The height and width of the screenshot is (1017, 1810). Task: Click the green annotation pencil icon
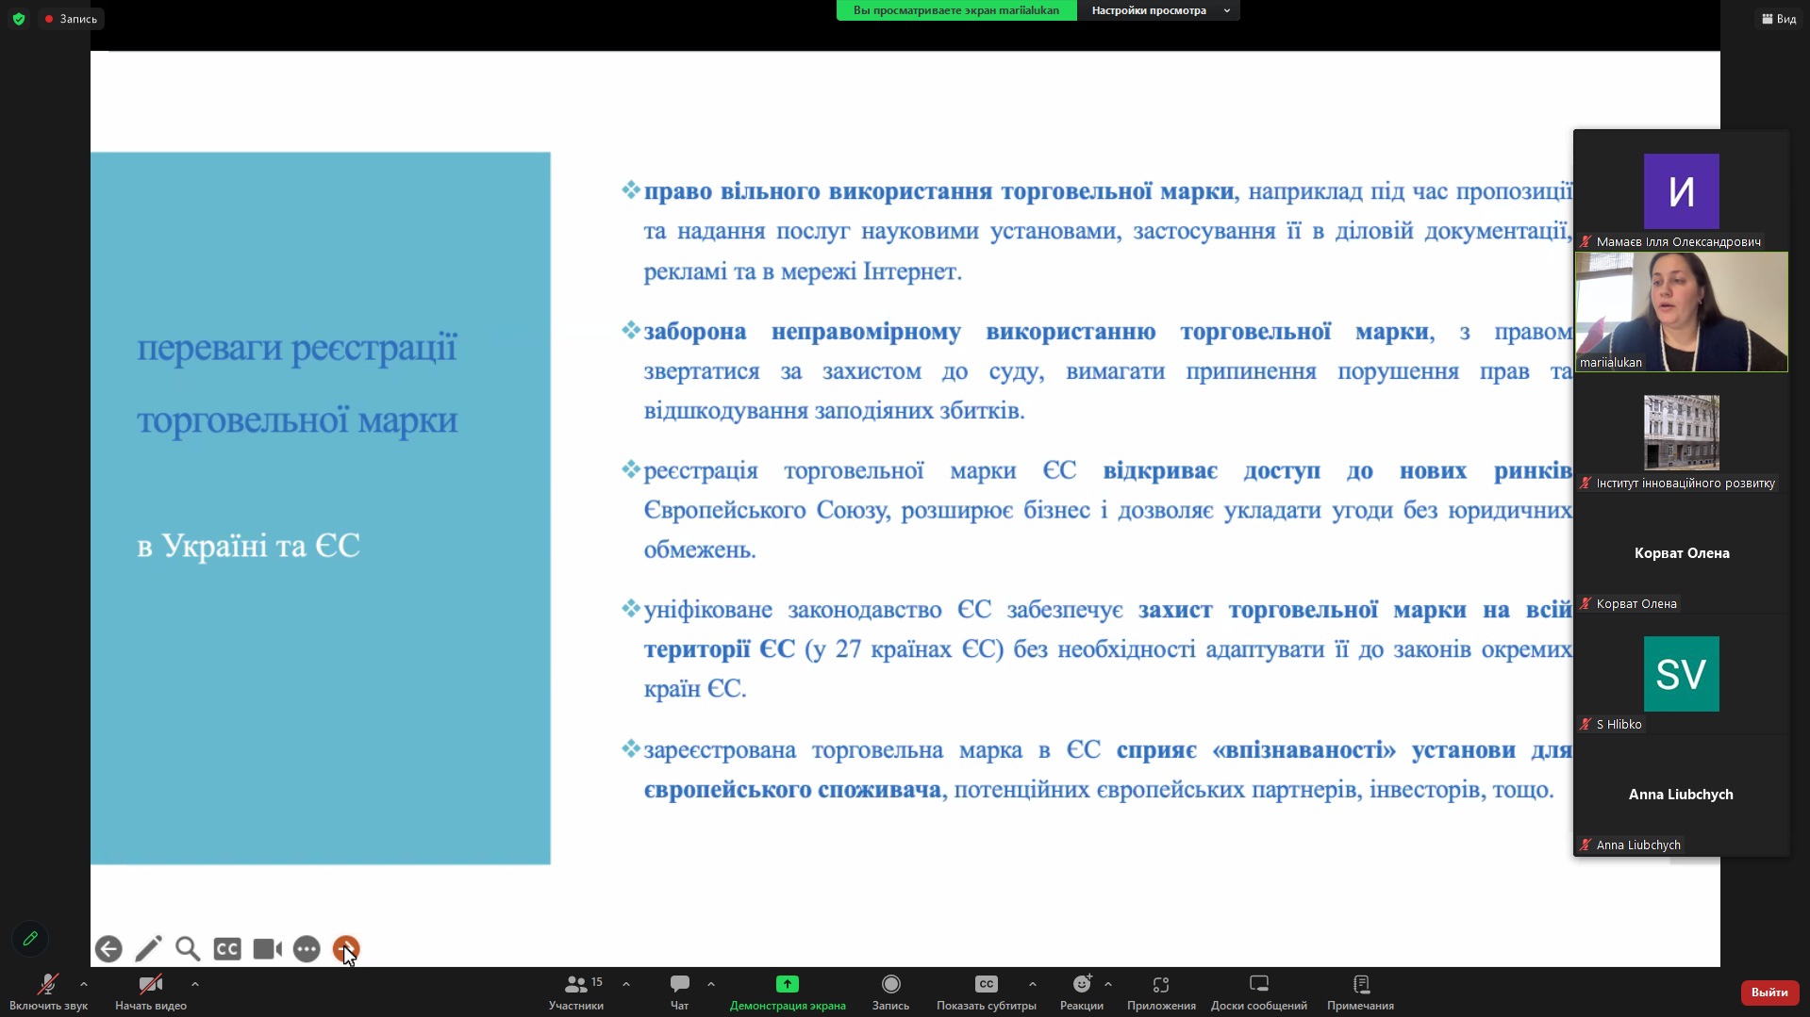pyautogui.click(x=30, y=939)
